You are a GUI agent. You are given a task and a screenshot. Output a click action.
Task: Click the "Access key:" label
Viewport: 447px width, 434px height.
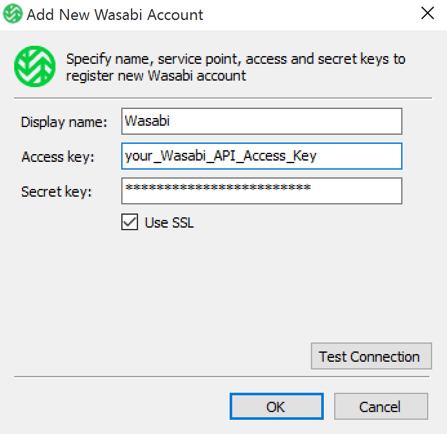click(x=58, y=157)
